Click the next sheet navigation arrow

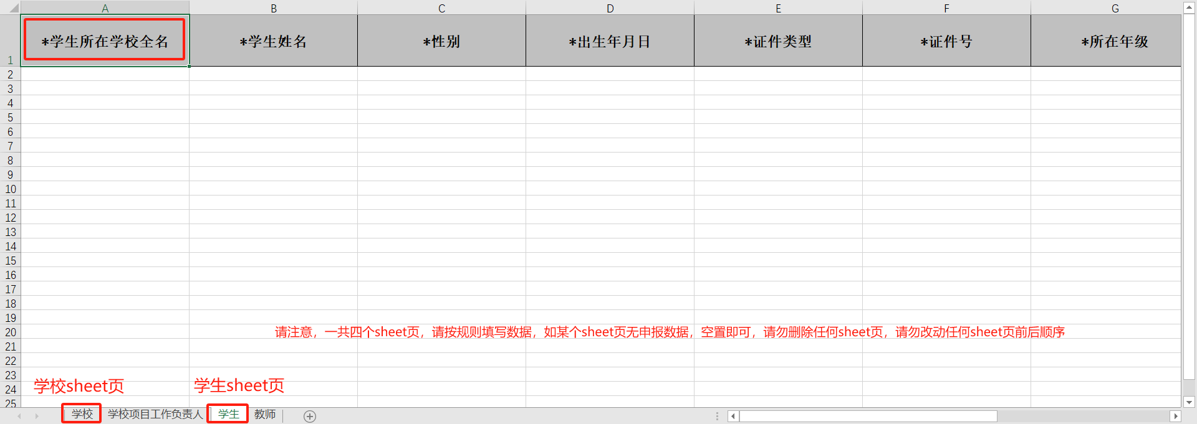coord(37,416)
